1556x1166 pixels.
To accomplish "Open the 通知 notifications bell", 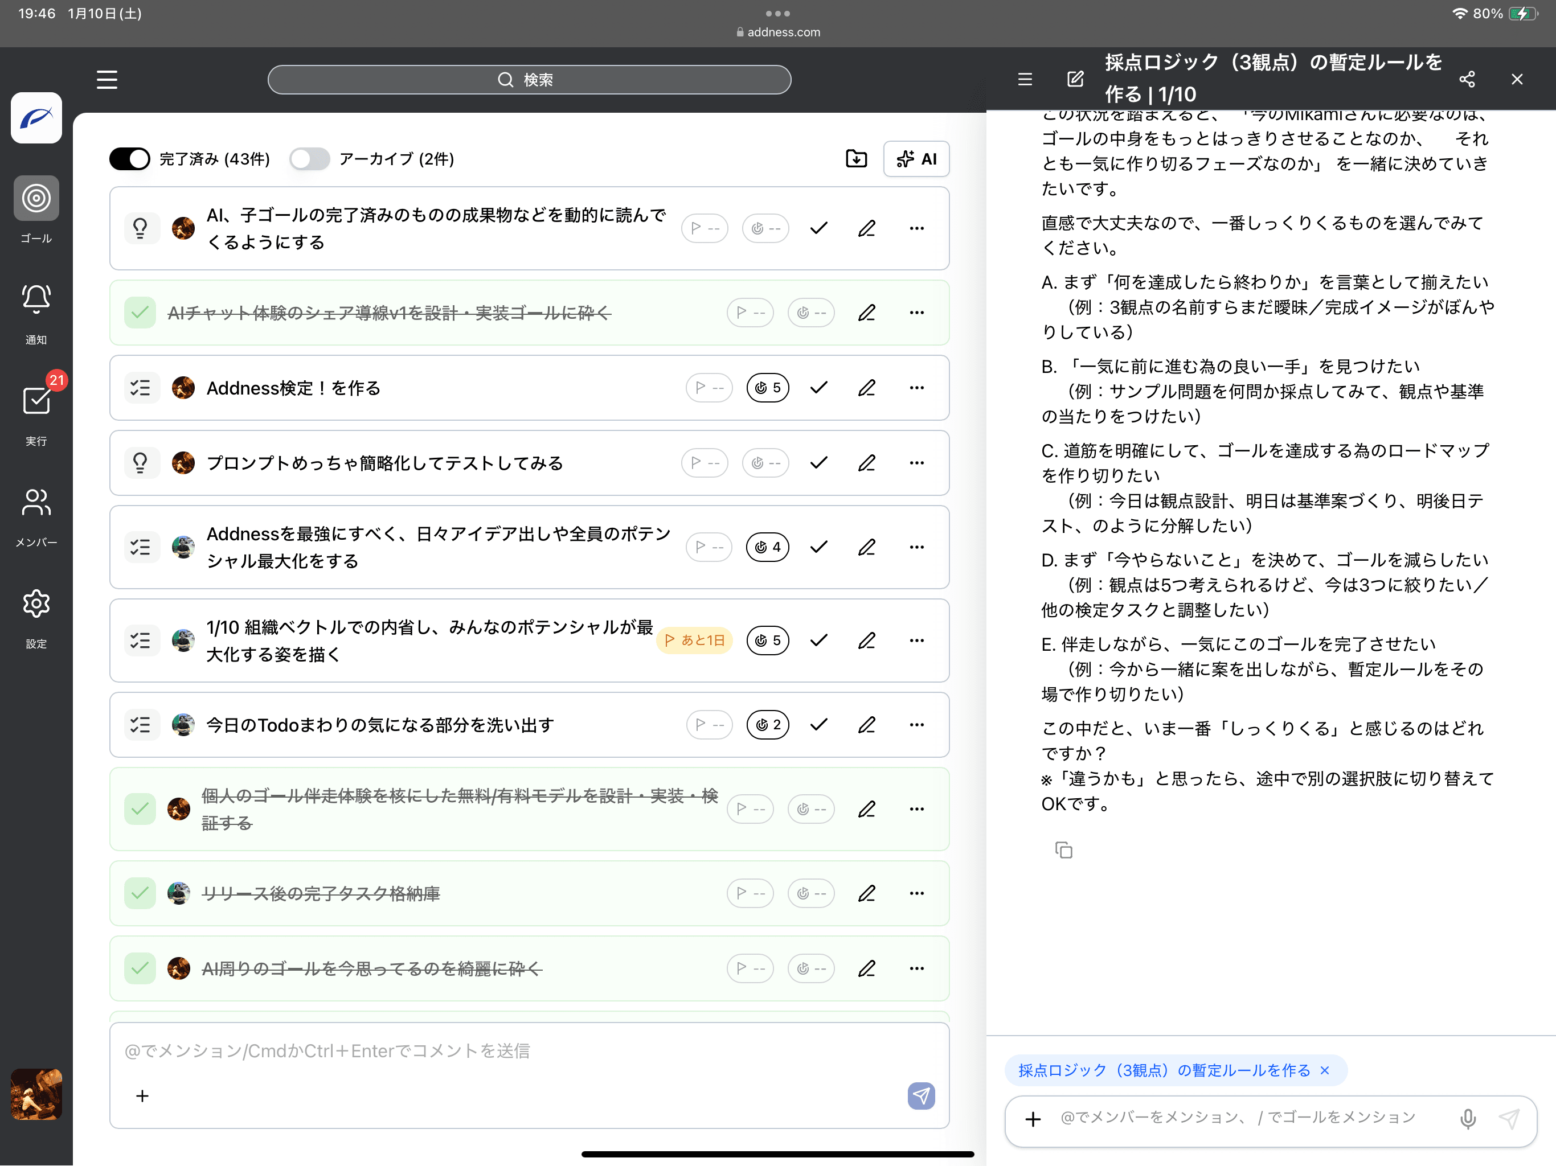I will (36, 299).
